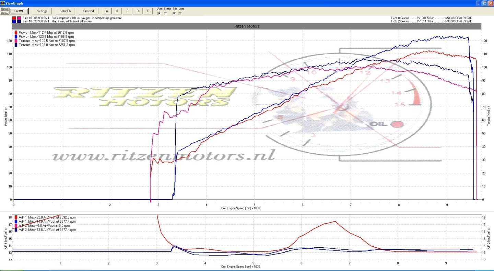Select preset button E
This screenshot has width=494, height=271.
pos(148,11)
